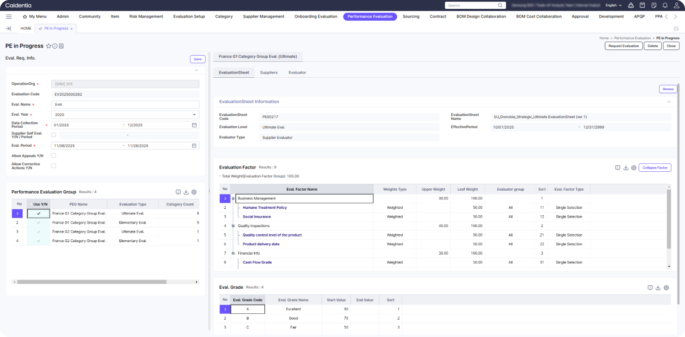Open the calendar icon in header
Screen dimensions: 685x337
642,6
